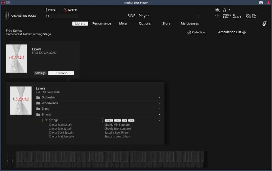The image size is (272, 171).
Task: Click the microphone icon in 01 Strings row
Action: coord(103,120)
